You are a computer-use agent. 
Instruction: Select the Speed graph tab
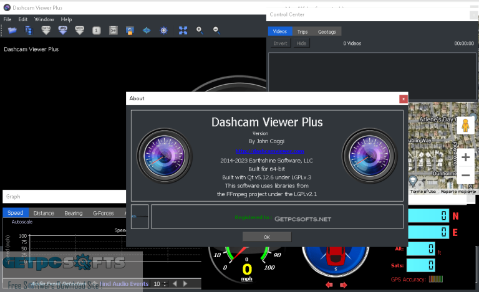15,213
